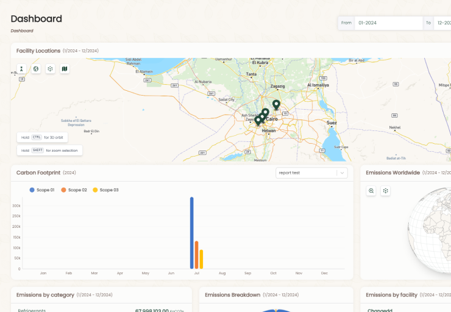Select the southwestern facility pin near Cairo

point(258,120)
